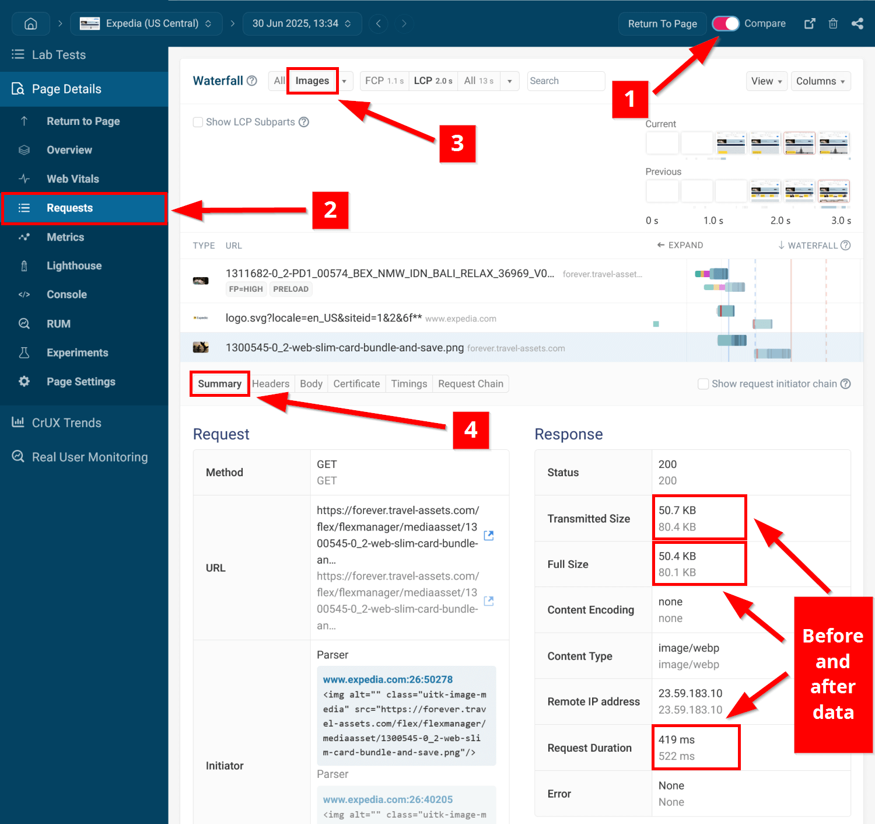Open Real User Monitoring in the sidebar

[x=84, y=457]
